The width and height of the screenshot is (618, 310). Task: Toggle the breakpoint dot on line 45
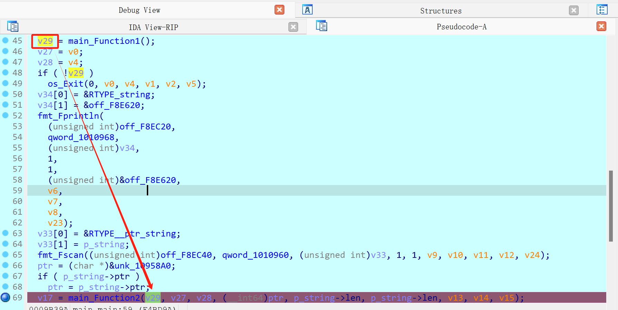tap(6, 40)
